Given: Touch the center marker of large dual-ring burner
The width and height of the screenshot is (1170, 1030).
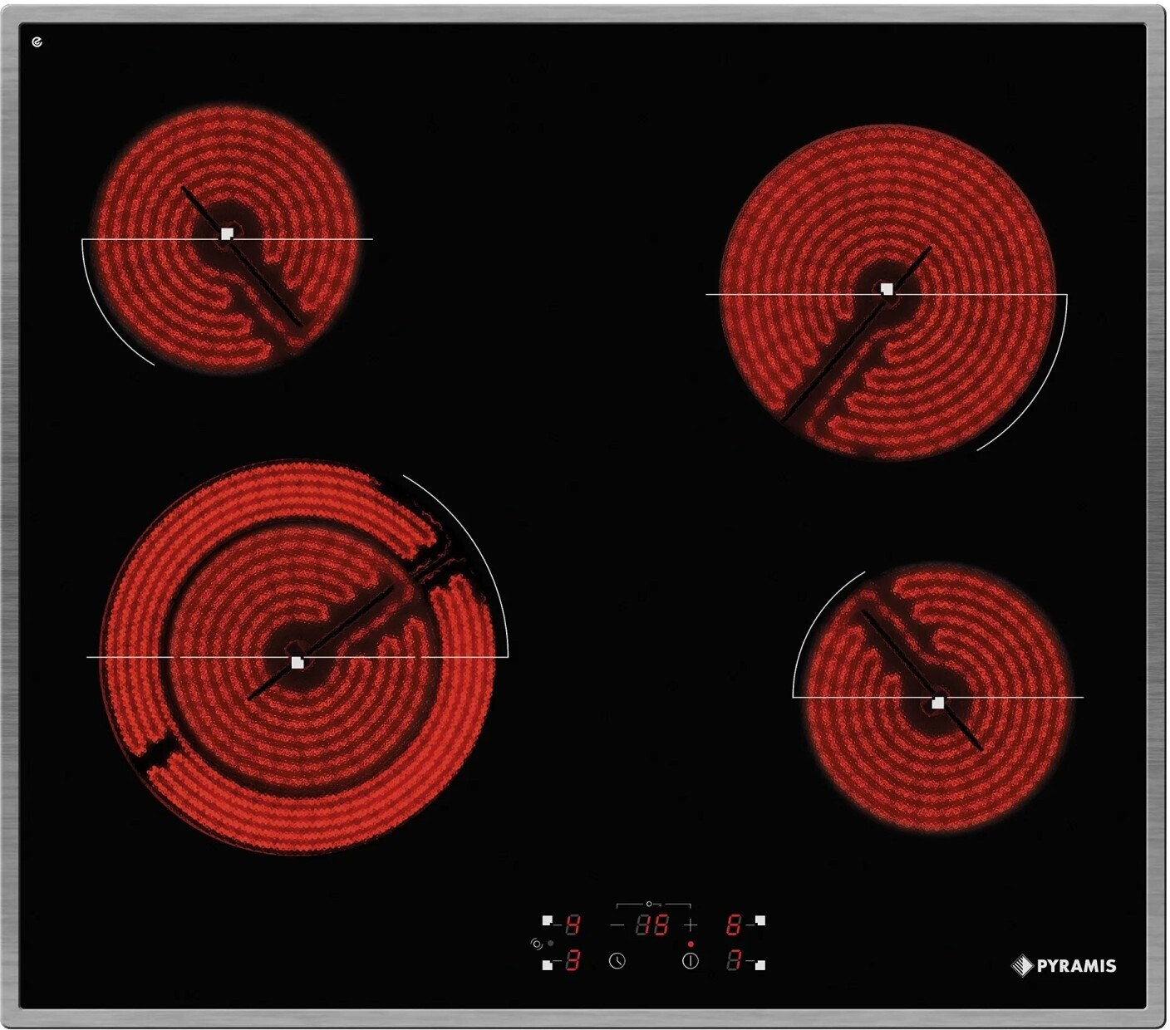Looking at the screenshot, I should click(x=297, y=662).
